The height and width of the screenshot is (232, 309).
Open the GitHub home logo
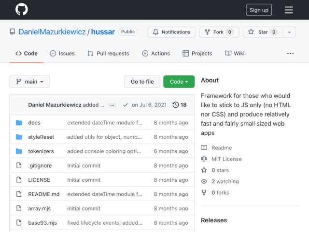[x=21, y=10]
